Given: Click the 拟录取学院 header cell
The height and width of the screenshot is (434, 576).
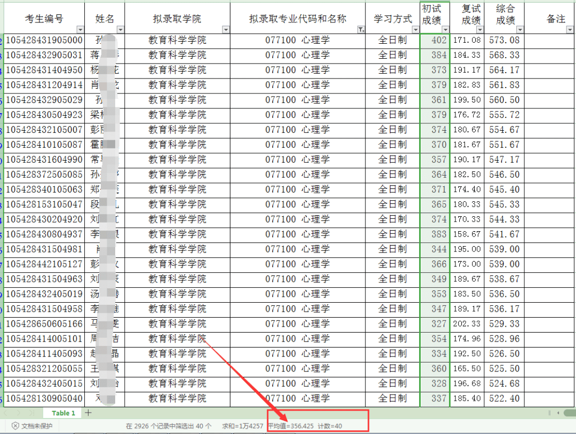Looking at the screenshot, I should [x=178, y=18].
